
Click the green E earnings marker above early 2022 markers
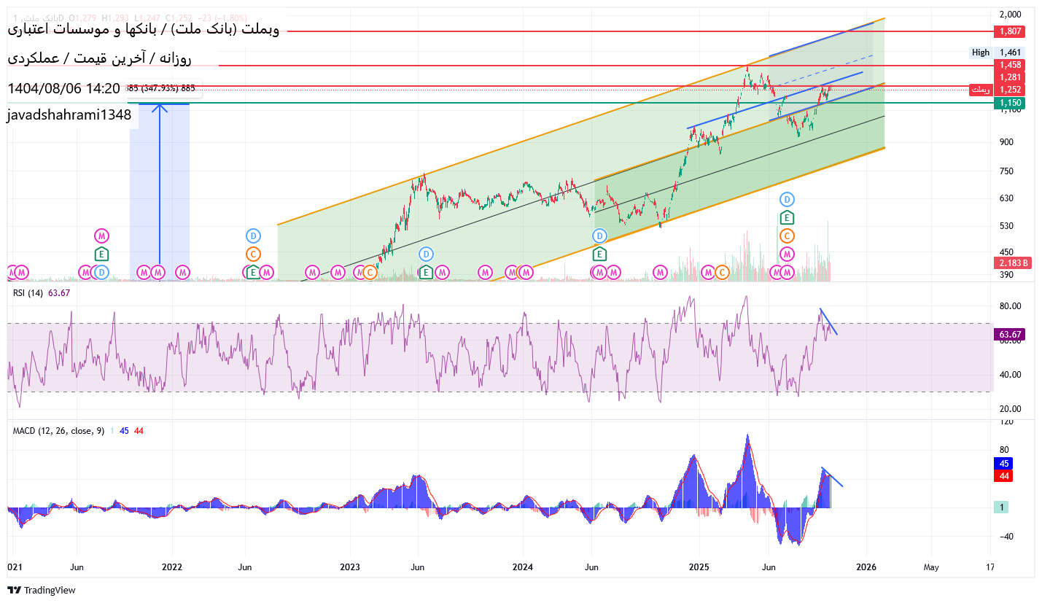click(x=101, y=254)
